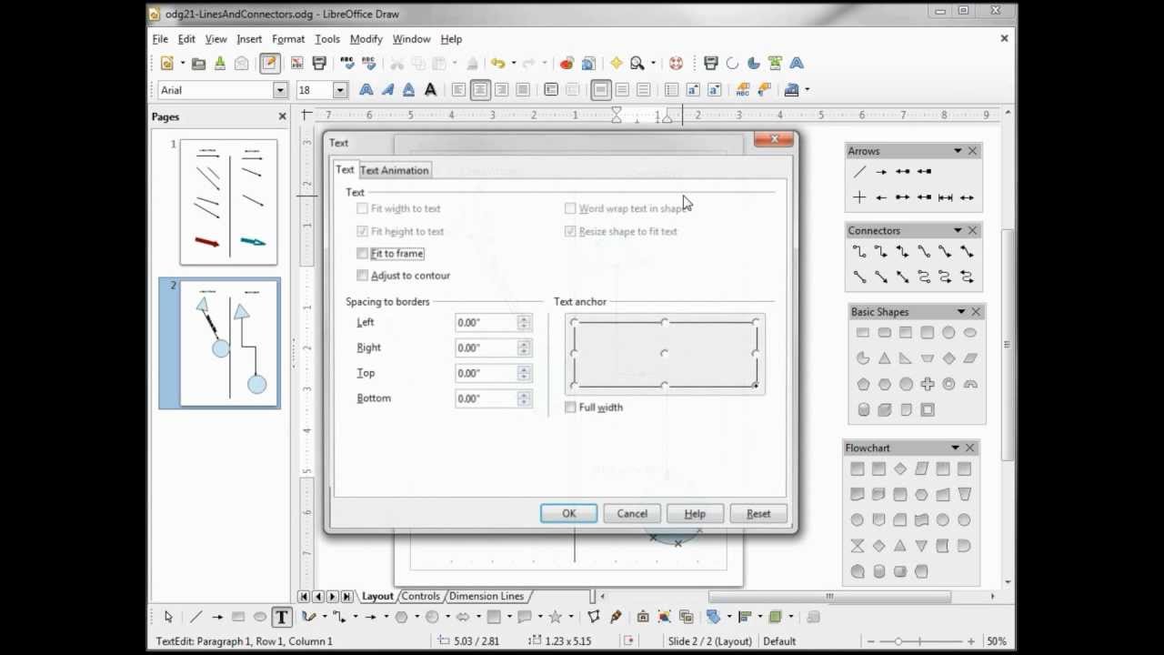Screen dimensions: 1164x655
Task: Click the Bottom spacing input field
Action: 487,398
